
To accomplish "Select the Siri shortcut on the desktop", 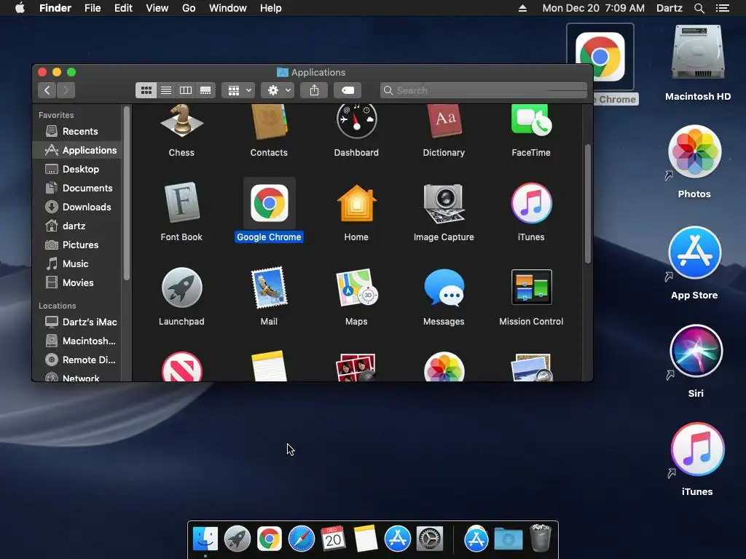I will pos(696,351).
